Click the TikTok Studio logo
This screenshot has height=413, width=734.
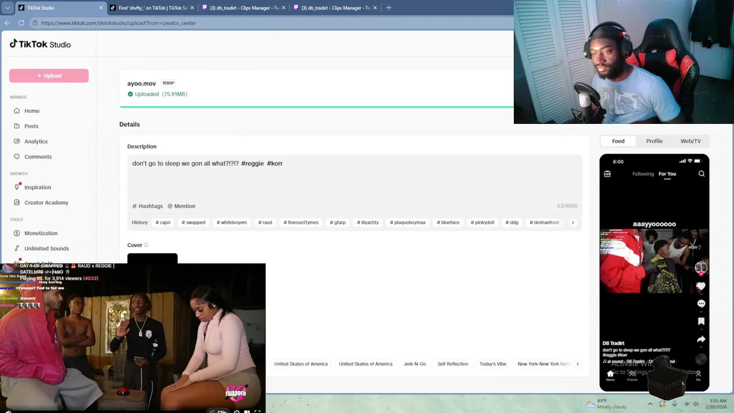pyautogui.click(x=40, y=44)
